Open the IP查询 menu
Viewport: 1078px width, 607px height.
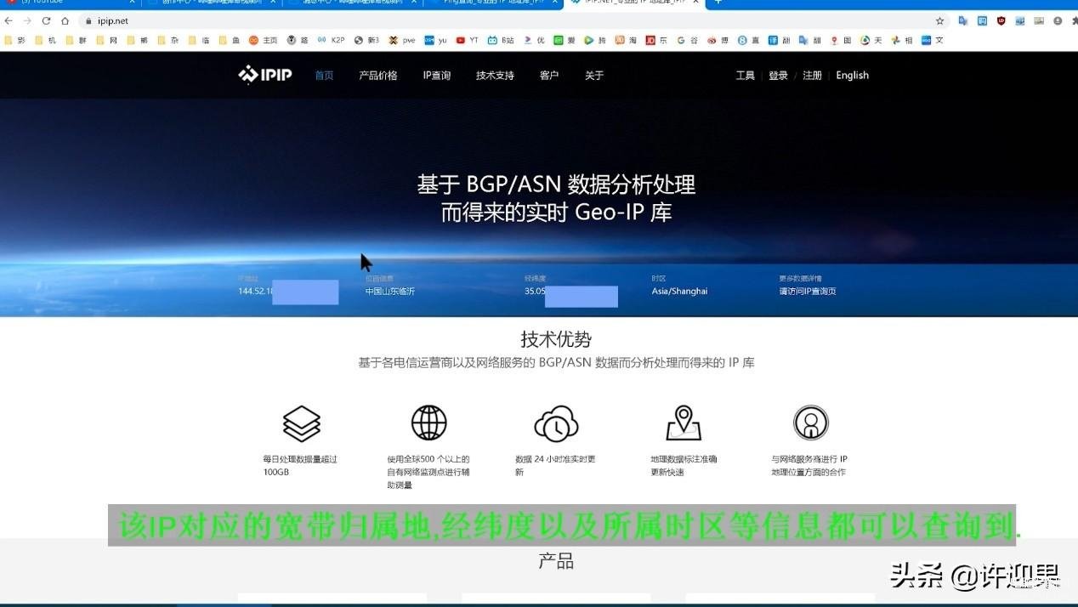(x=437, y=76)
